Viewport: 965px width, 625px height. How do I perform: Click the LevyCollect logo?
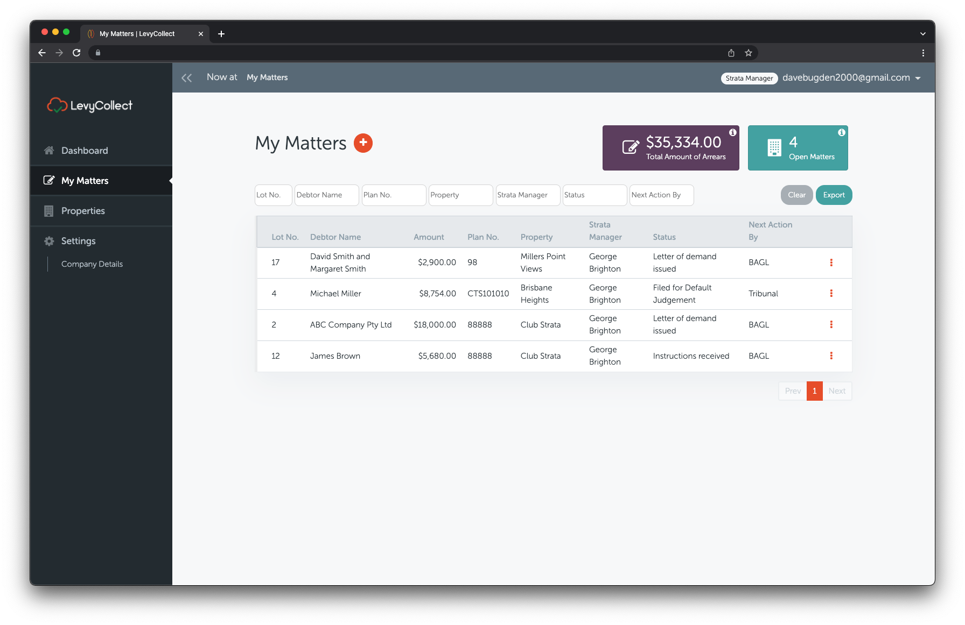(90, 105)
